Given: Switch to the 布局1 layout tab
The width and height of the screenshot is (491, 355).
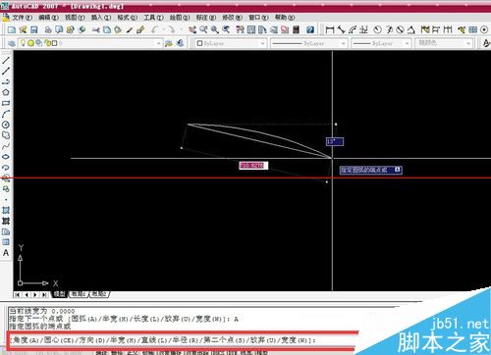Looking at the screenshot, I should pos(79,294).
